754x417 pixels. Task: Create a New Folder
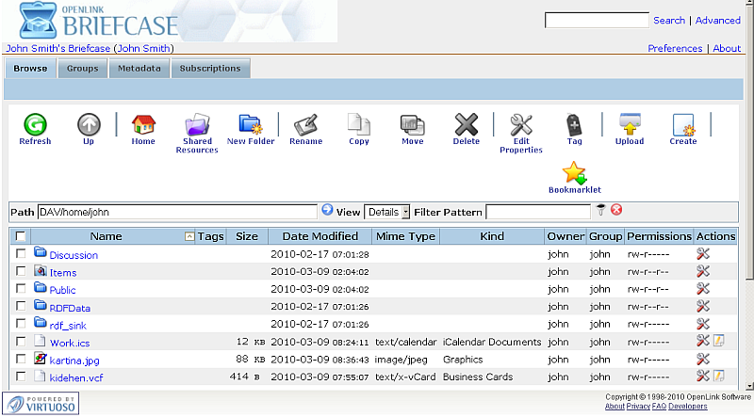[251, 124]
